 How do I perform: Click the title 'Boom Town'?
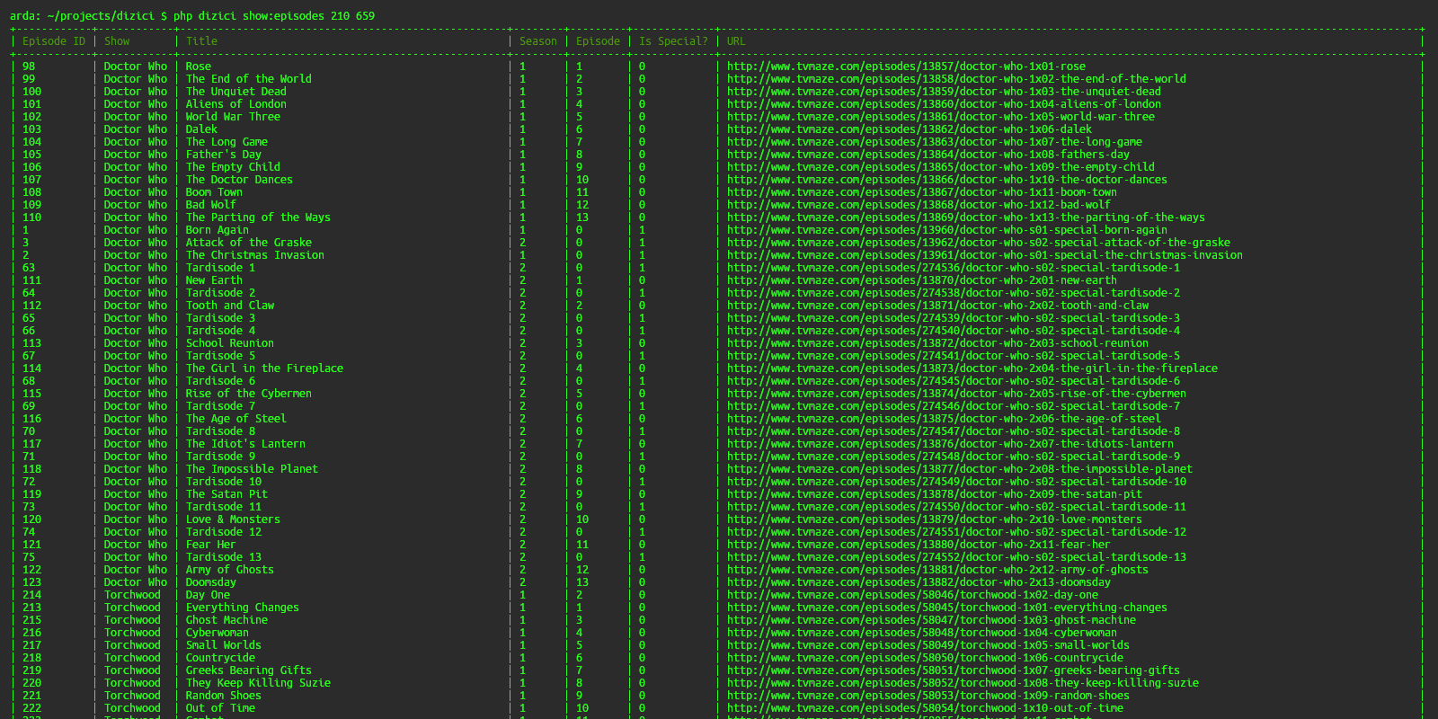(214, 192)
